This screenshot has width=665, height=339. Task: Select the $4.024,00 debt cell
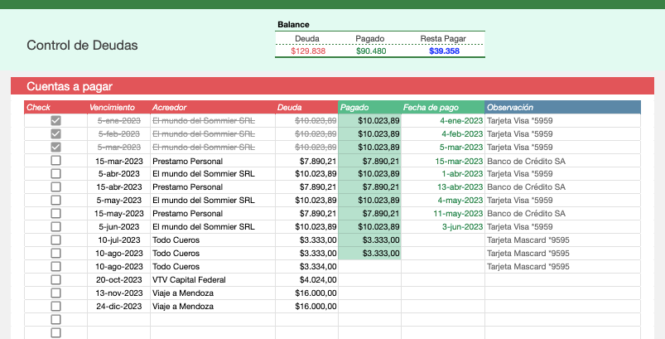(316, 280)
